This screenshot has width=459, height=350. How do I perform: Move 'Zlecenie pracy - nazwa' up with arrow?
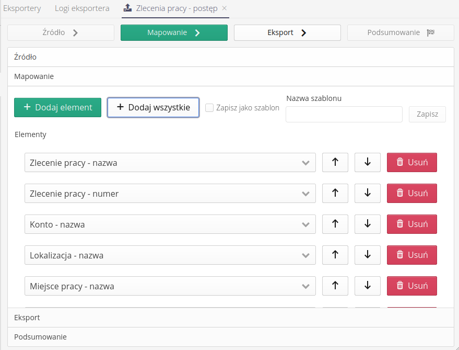coord(335,162)
